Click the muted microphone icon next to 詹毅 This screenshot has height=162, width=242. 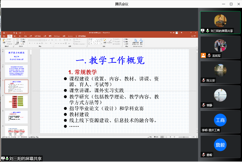pos(203,155)
